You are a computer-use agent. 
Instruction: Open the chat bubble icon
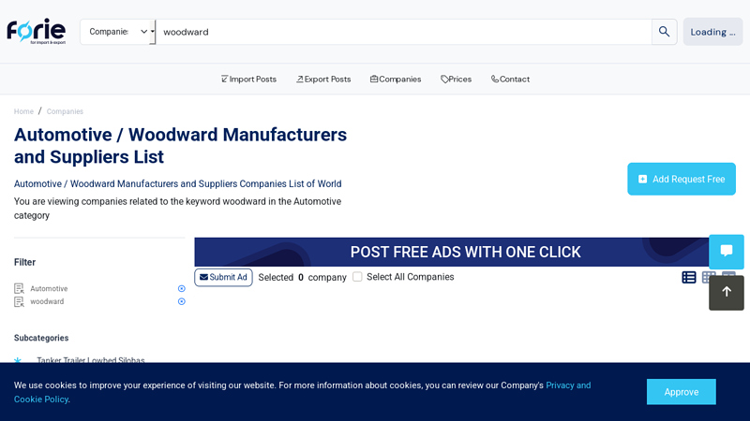pos(726,252)
